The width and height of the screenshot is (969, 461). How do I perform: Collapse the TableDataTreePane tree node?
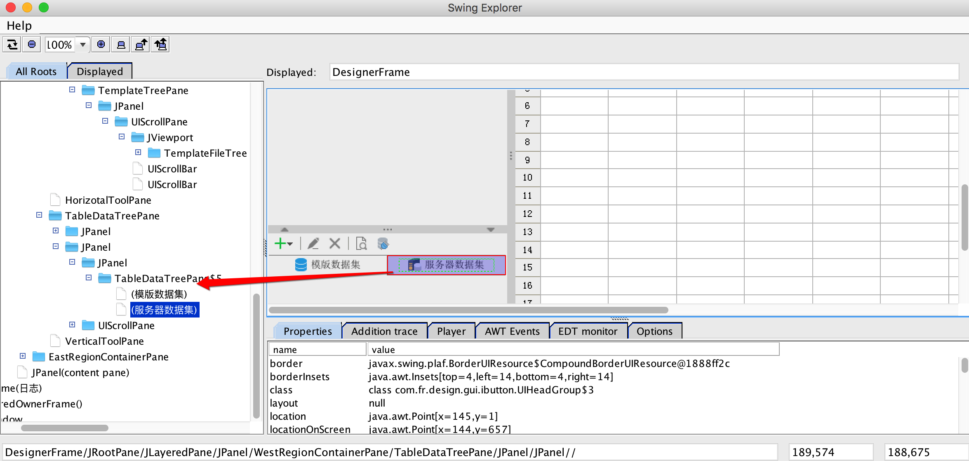point(39,215)
